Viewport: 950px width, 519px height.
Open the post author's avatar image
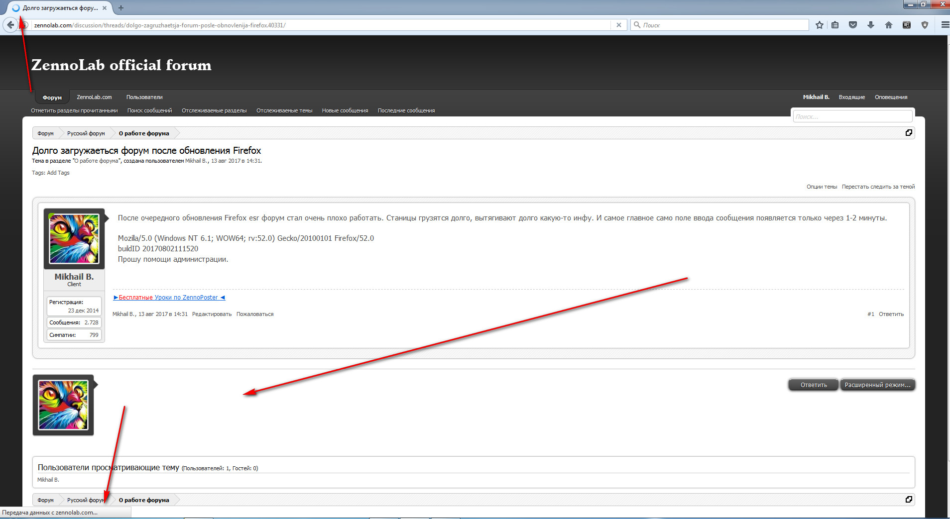pos(74,239)
